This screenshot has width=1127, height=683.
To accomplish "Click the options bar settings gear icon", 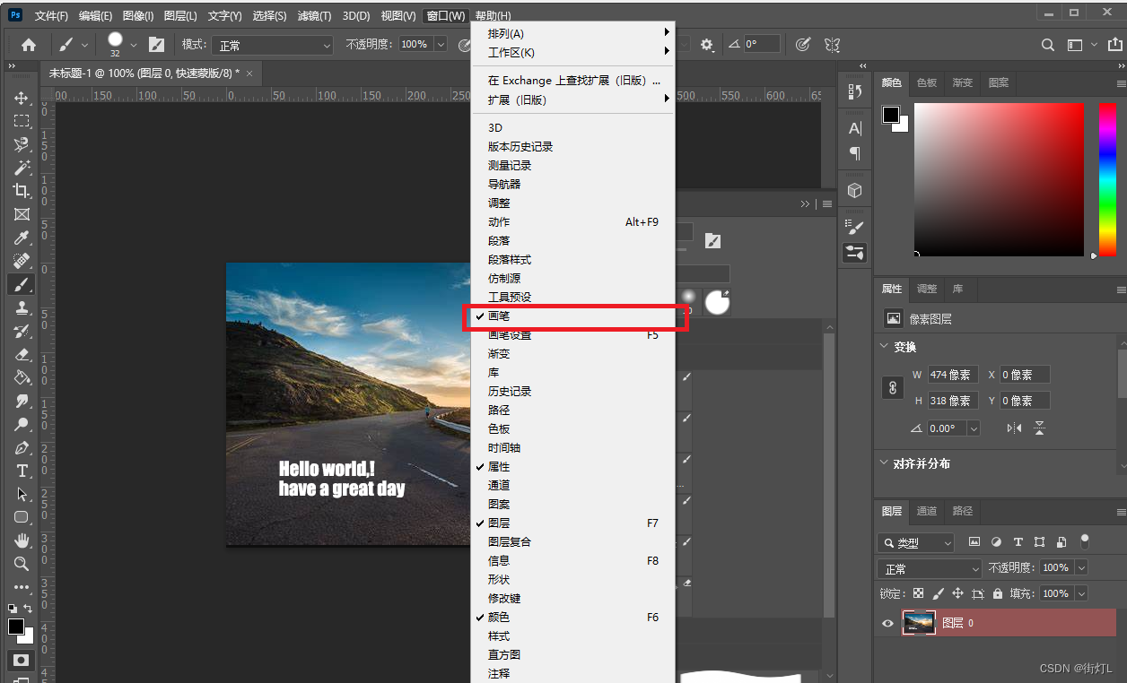I will pos(707,44).
